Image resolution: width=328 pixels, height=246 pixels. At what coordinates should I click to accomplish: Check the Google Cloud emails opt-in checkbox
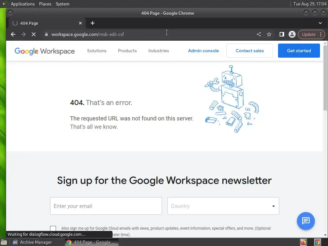point(53,228)
